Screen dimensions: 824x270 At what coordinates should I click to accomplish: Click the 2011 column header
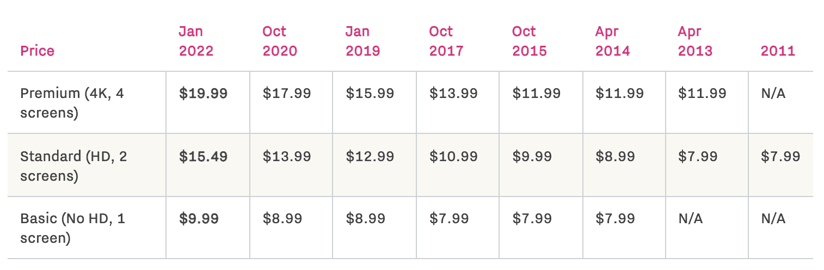point(778,51)
